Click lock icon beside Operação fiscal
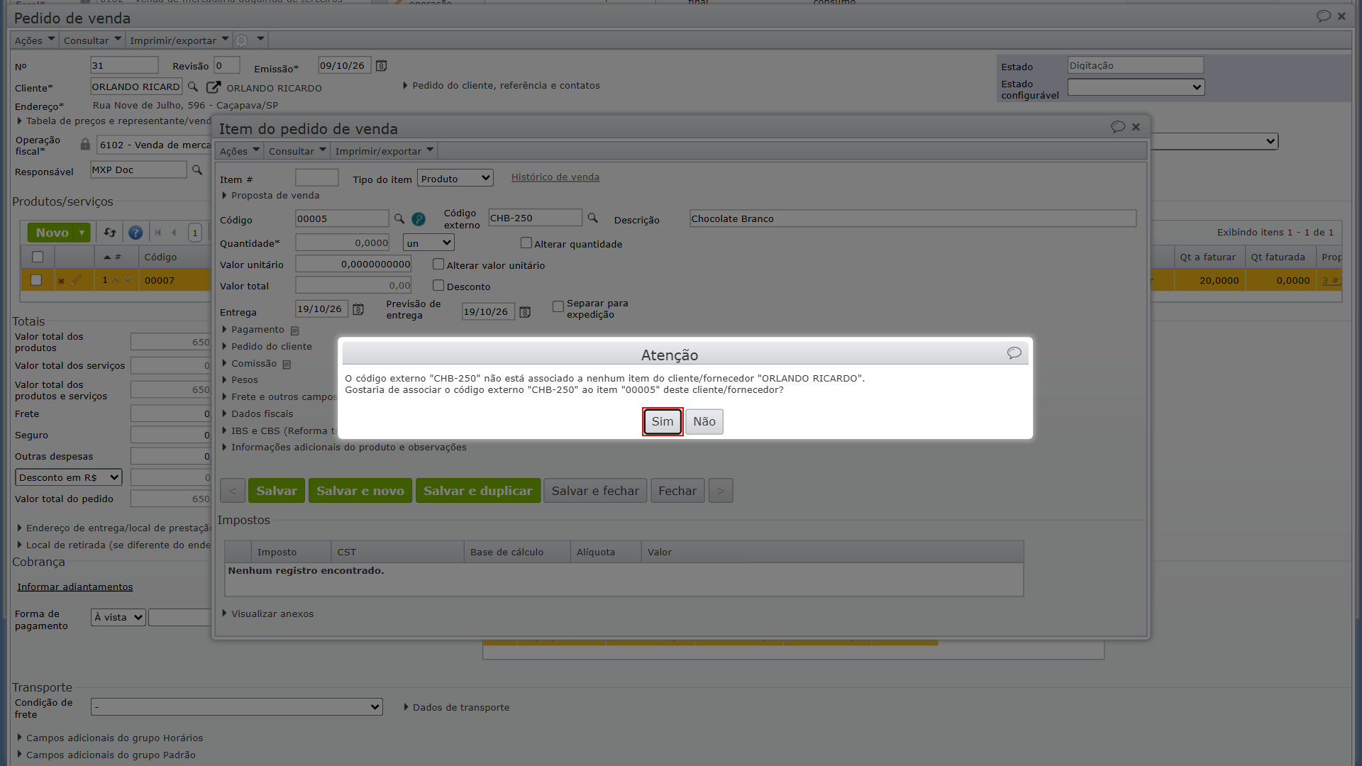The width and height of the screenshot is (1362, 766). coord(85,145)
